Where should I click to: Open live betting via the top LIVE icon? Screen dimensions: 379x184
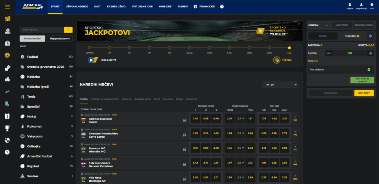[7, 31]
